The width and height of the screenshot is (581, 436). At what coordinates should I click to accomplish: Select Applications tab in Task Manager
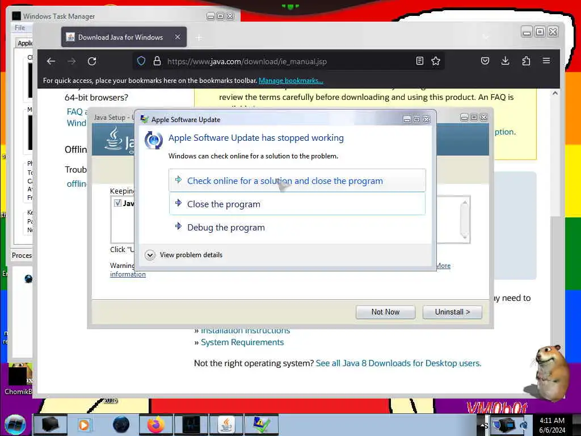[x=24, y=43]
